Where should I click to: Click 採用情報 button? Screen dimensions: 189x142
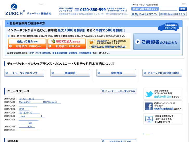tap(116, 73)
